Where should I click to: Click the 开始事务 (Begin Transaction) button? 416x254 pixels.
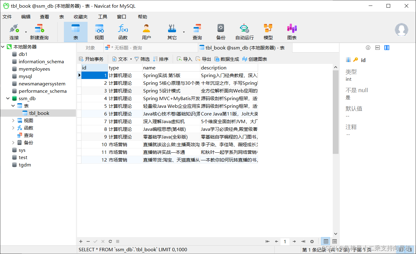[91, 59]
